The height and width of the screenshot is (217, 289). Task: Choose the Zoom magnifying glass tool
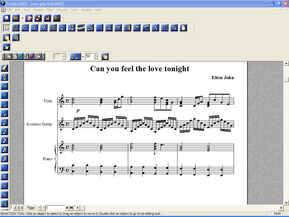tap(16, 37)
